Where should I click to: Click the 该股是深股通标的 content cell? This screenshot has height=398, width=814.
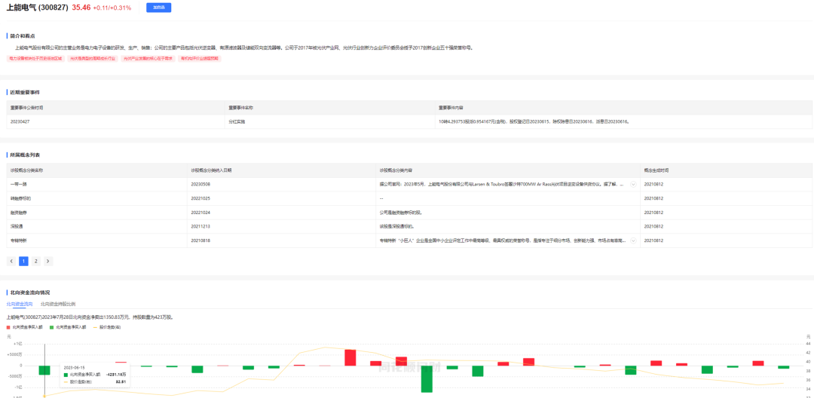[508, 227]
